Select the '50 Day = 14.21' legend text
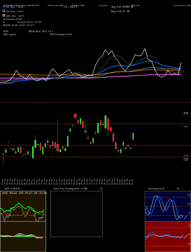This screenshot has height=252, width=191. 15,11
